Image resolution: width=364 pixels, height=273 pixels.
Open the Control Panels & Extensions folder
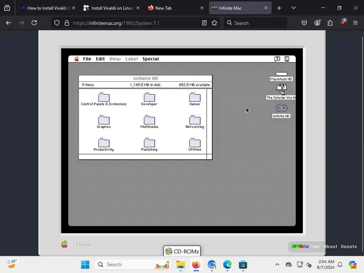(x=104, y=97)
